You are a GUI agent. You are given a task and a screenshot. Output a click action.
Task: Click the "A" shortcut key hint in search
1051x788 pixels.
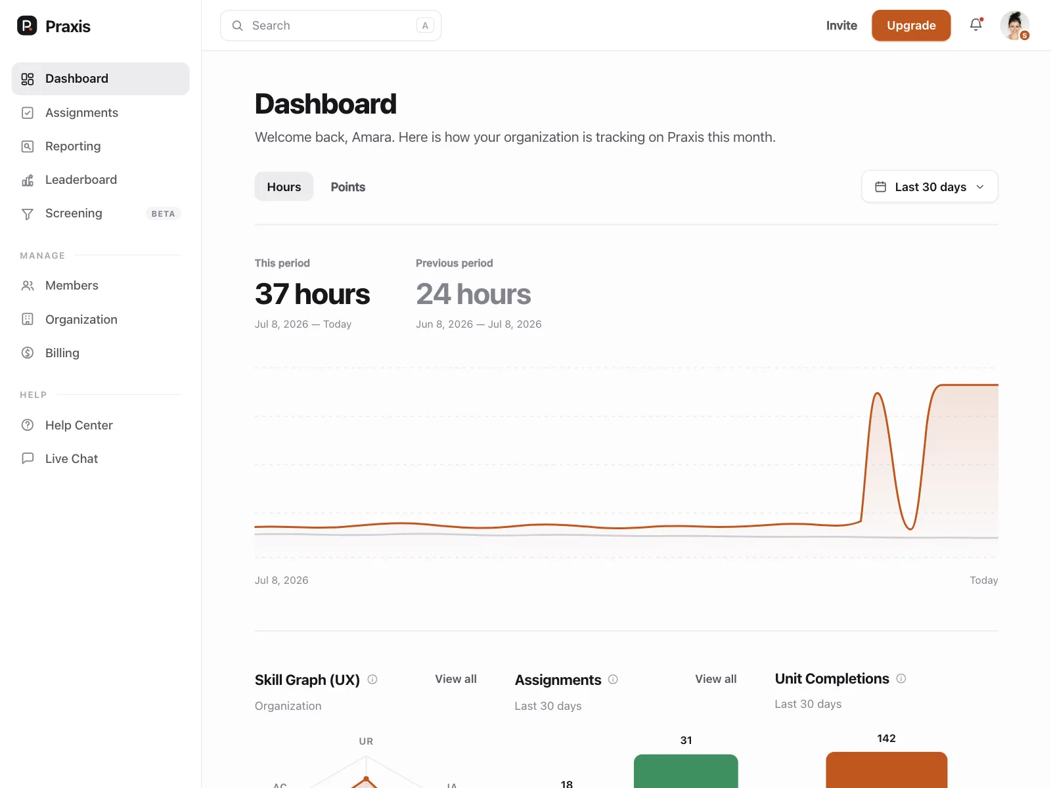tap(425, 26)
